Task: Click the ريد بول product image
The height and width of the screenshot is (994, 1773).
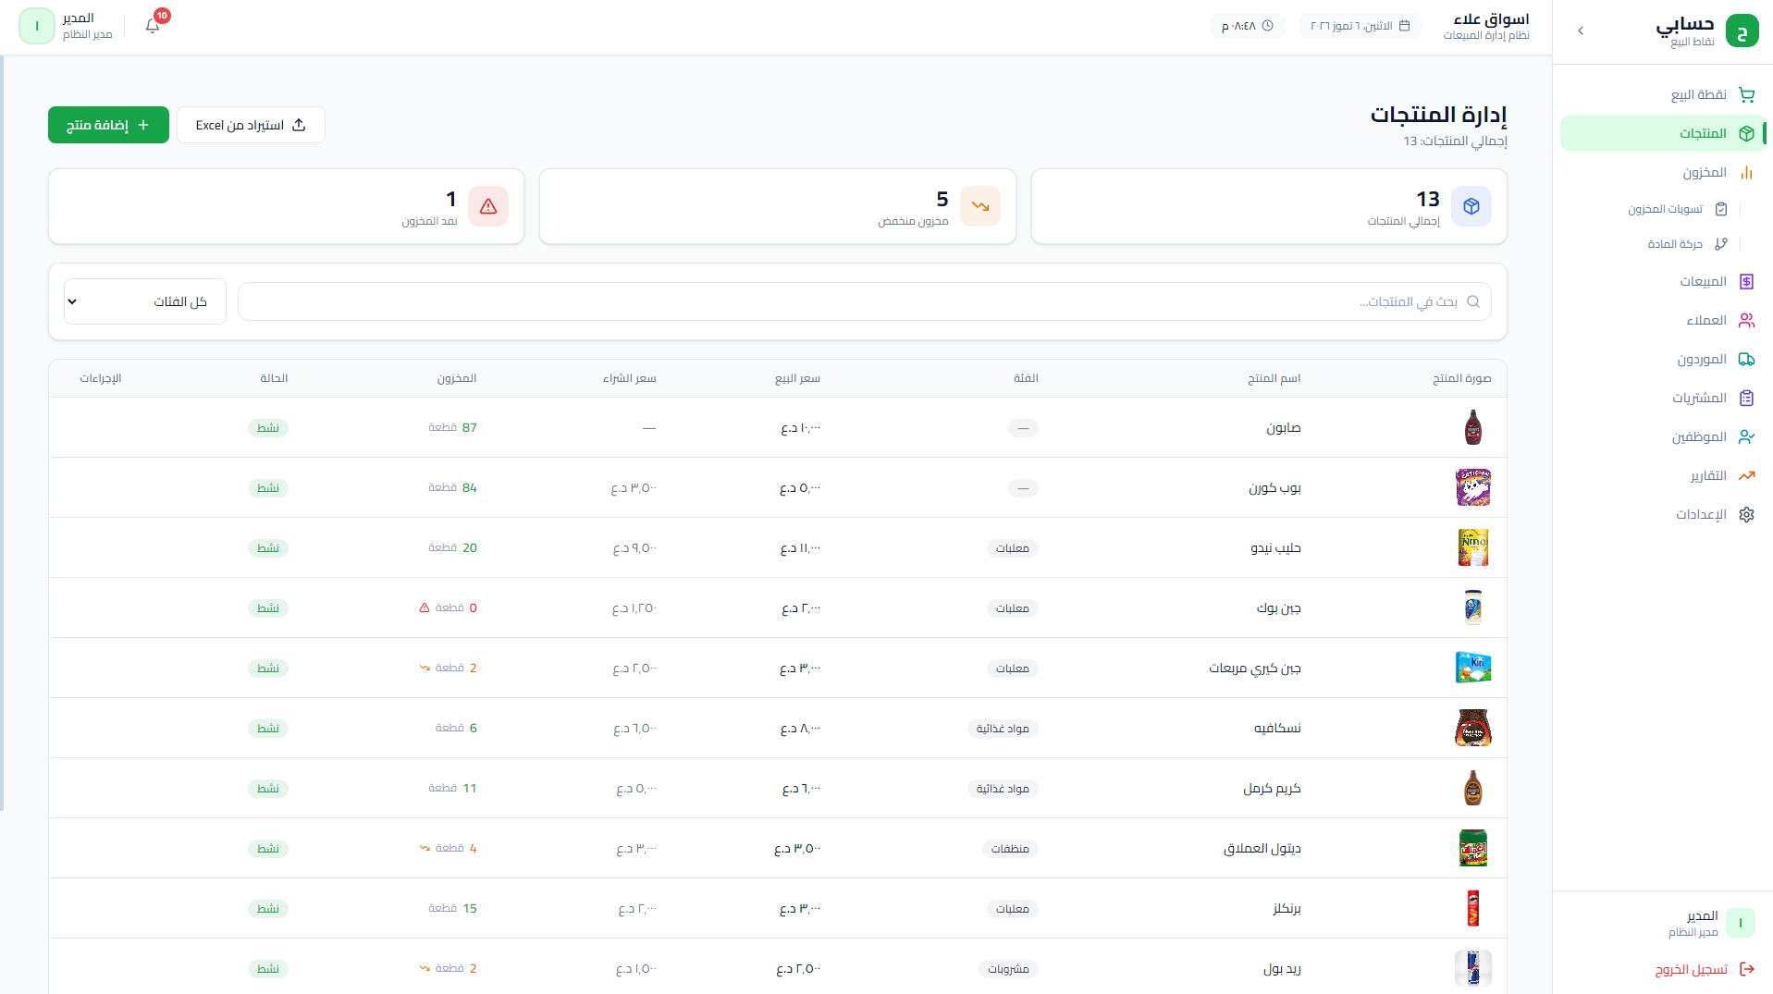Action: click(x=1473, y=968)
